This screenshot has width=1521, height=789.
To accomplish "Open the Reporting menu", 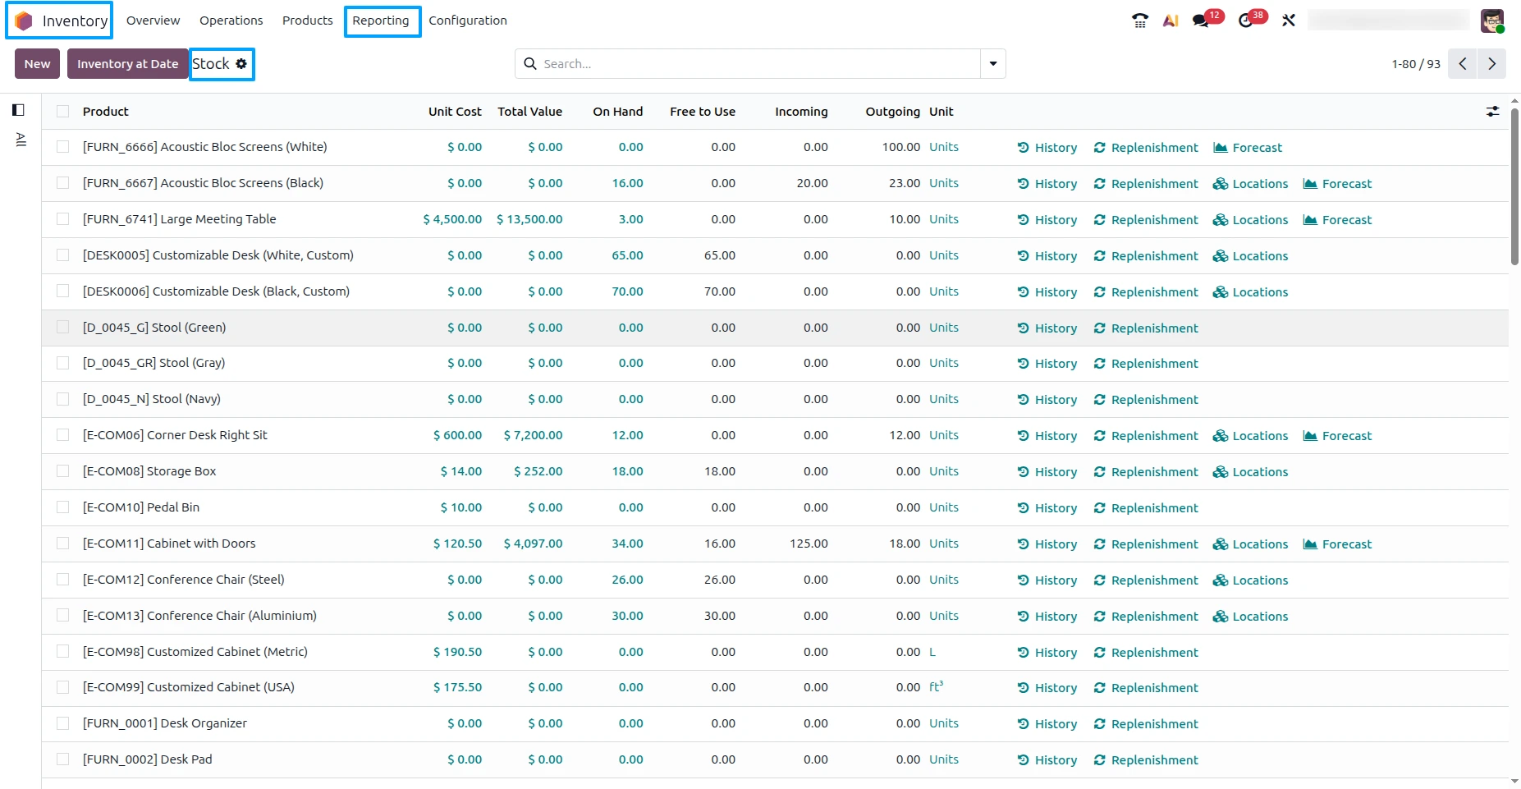I will [381, 21].
